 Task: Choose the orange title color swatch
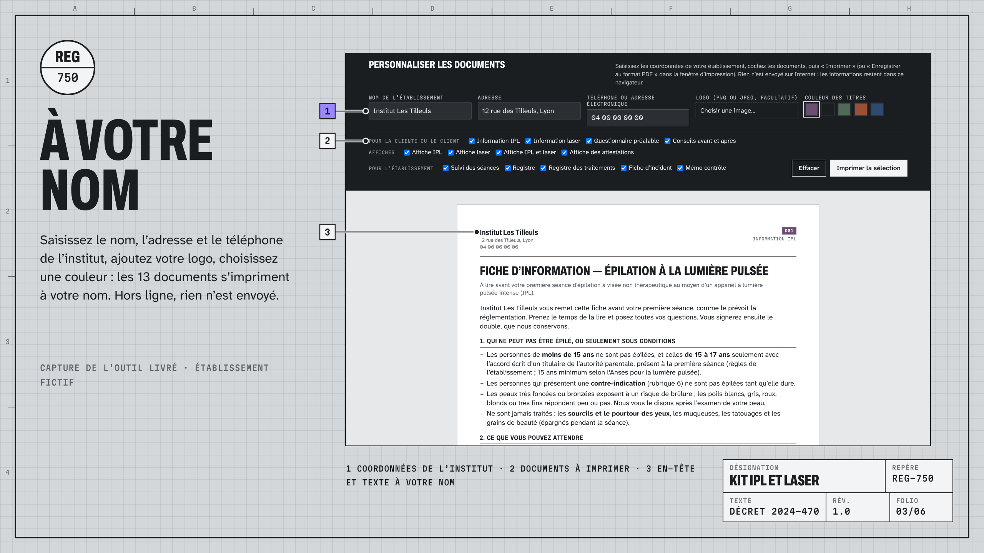[861, 109]
